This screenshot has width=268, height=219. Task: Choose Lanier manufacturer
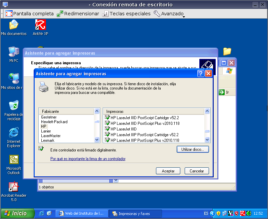tap(46, 131)
